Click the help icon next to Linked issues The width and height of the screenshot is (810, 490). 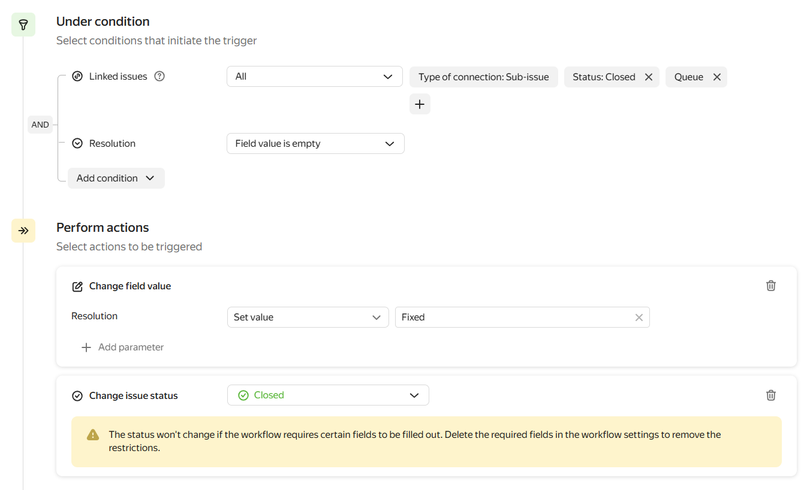[x=159, y=76]
